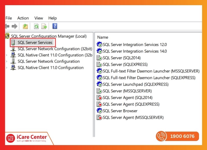Screen dimensions: 207x150
Task: Select SQL Server Network Configuration (32bit)
Action: tap(55, 49)
